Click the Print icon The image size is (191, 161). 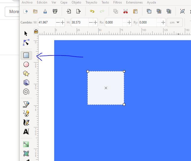(x=55, y=11)
